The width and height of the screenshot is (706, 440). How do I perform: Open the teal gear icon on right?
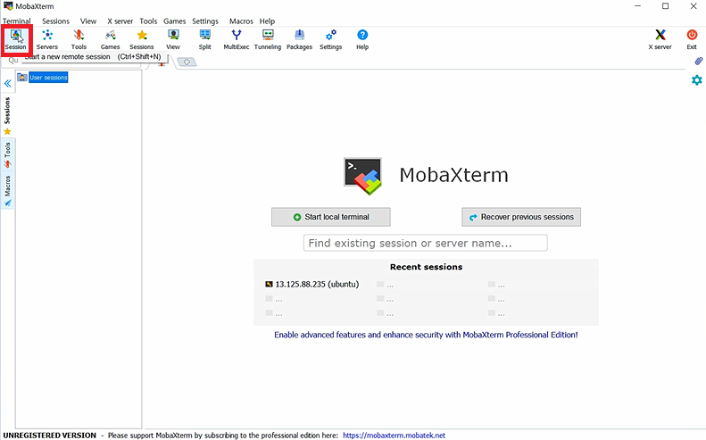[697, 80]
